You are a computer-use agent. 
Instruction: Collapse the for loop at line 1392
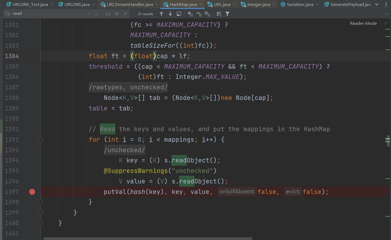click(41, 140)
